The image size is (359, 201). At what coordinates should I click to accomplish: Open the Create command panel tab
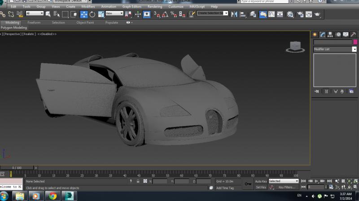click(x=315, y=35)
